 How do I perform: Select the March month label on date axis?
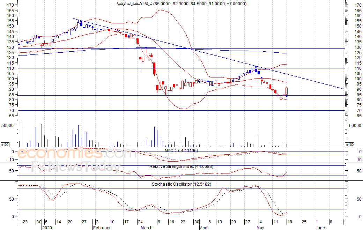click(146, 228)
